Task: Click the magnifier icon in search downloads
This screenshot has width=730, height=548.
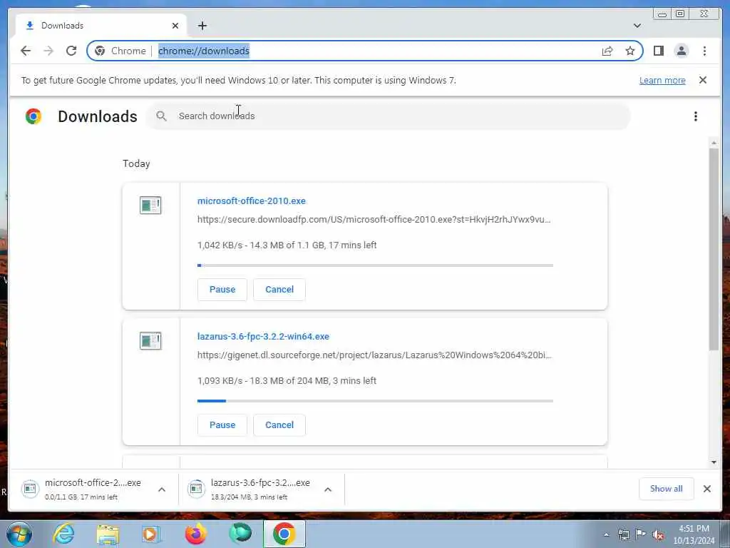Action: (x=161, y=116)
